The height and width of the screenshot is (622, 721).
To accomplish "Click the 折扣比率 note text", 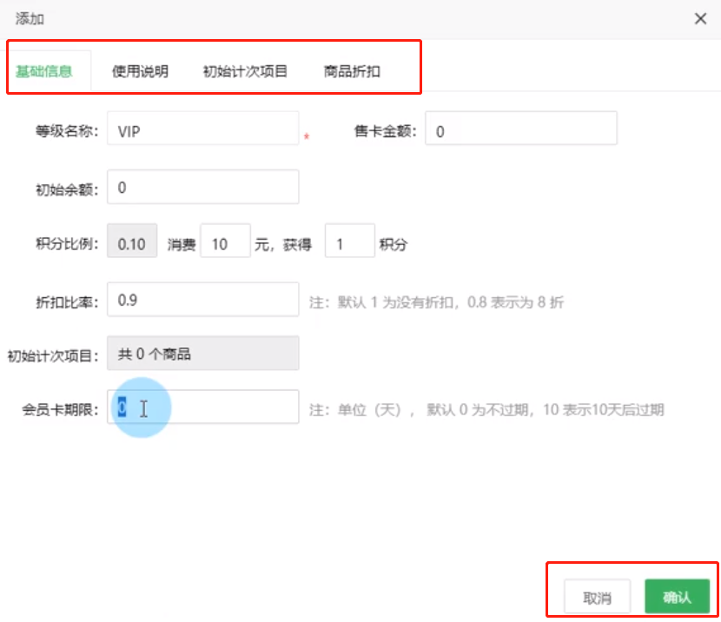I will pos(436,302).
